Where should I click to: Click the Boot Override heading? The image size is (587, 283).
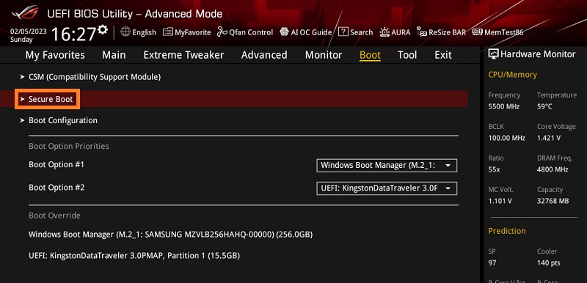point(54,216)
